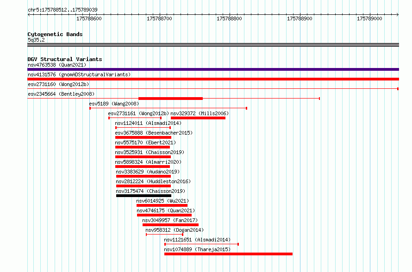Screen dimensions: 412x272
Task: Click the black nsv3175474 variant bar
Action: pyautogui.click(x=144, y=196)
